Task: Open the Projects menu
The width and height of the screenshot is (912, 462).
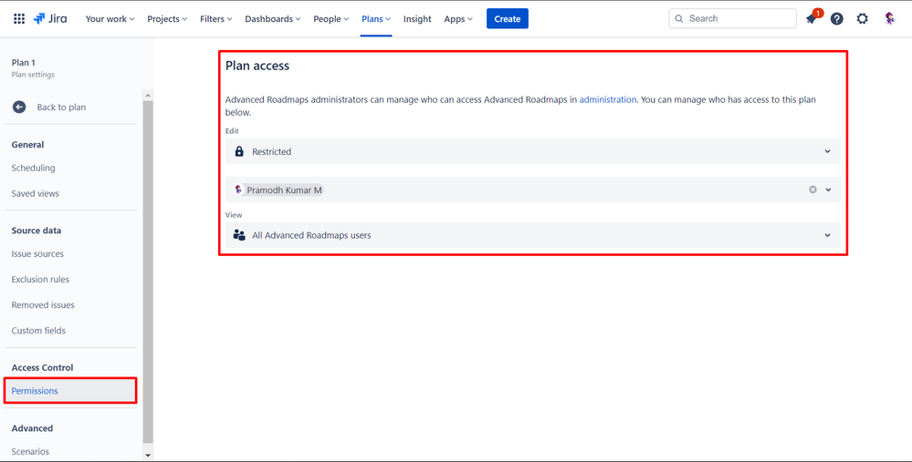Action: coord(167,18)
